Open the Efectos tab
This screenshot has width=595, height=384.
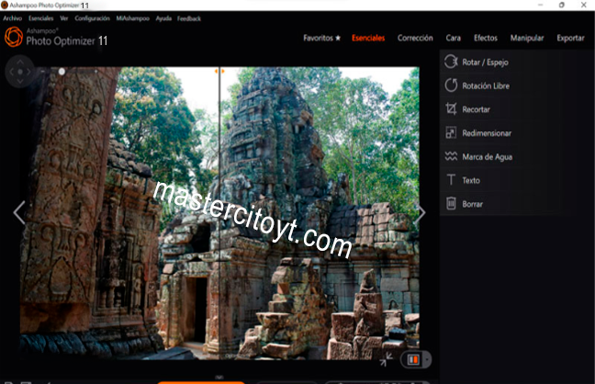486,39
